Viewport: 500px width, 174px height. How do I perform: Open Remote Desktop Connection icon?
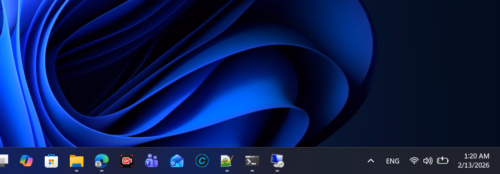tap(277, 161)
